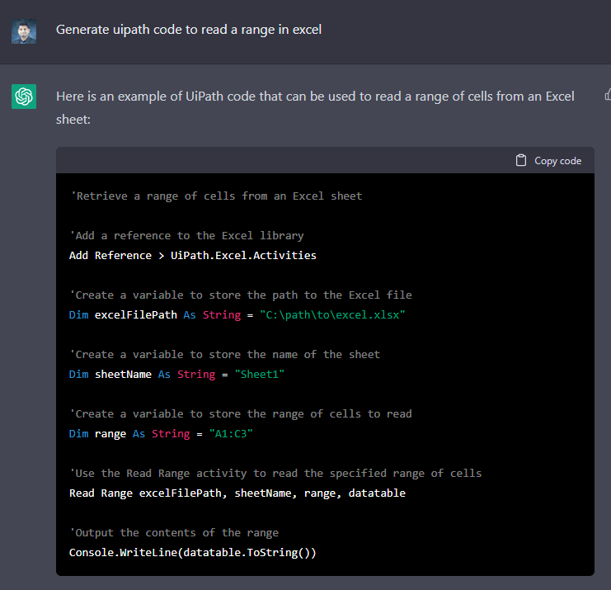Click the line "Console.WriteLine(datatable.ToString())"
The width and height of the screenshot is (611, 590).
coord(193,553)
